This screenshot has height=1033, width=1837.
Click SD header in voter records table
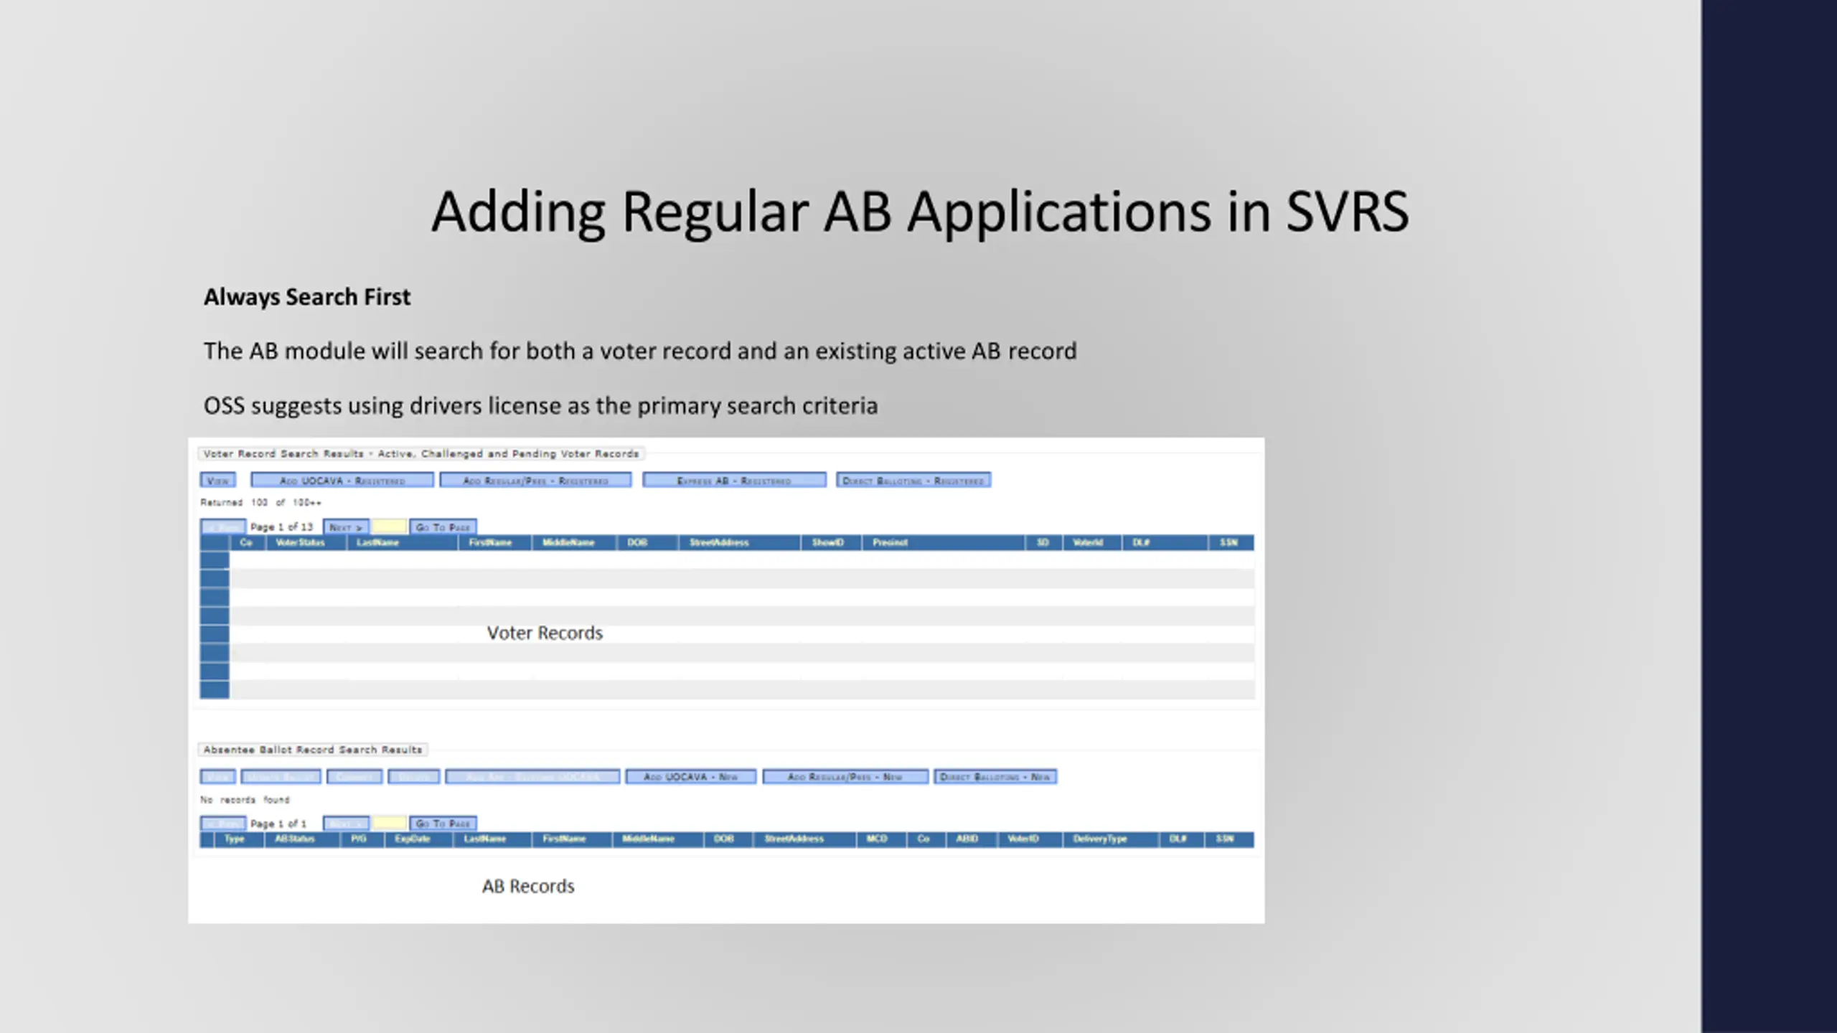click(1043, 542)
